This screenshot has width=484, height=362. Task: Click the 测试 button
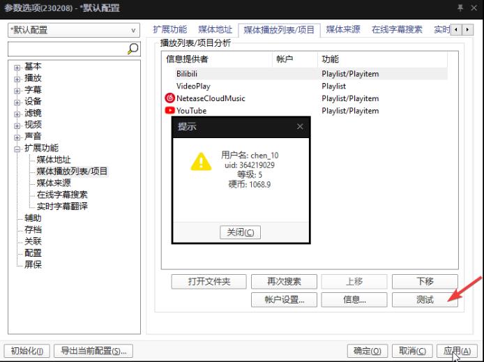425,300
